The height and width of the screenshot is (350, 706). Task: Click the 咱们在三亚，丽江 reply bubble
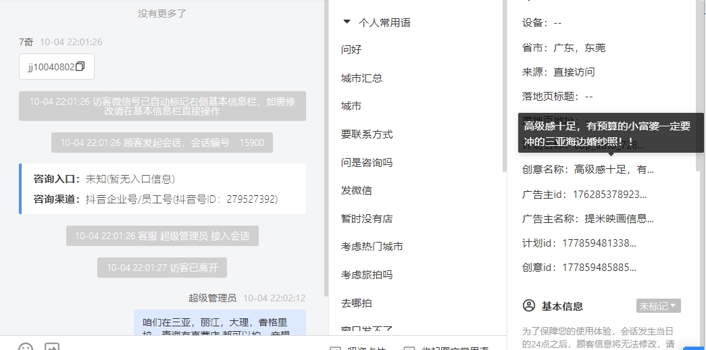click(220, 323)
